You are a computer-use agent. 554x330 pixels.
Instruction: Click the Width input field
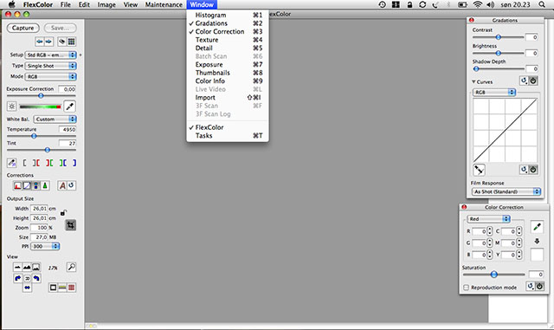click(39, 209)
